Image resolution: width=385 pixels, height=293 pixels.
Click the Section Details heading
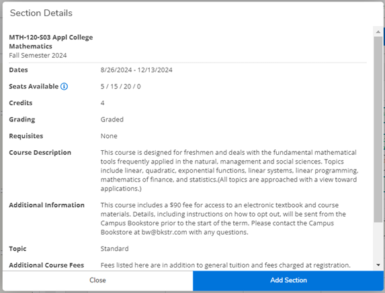(41, 13)
